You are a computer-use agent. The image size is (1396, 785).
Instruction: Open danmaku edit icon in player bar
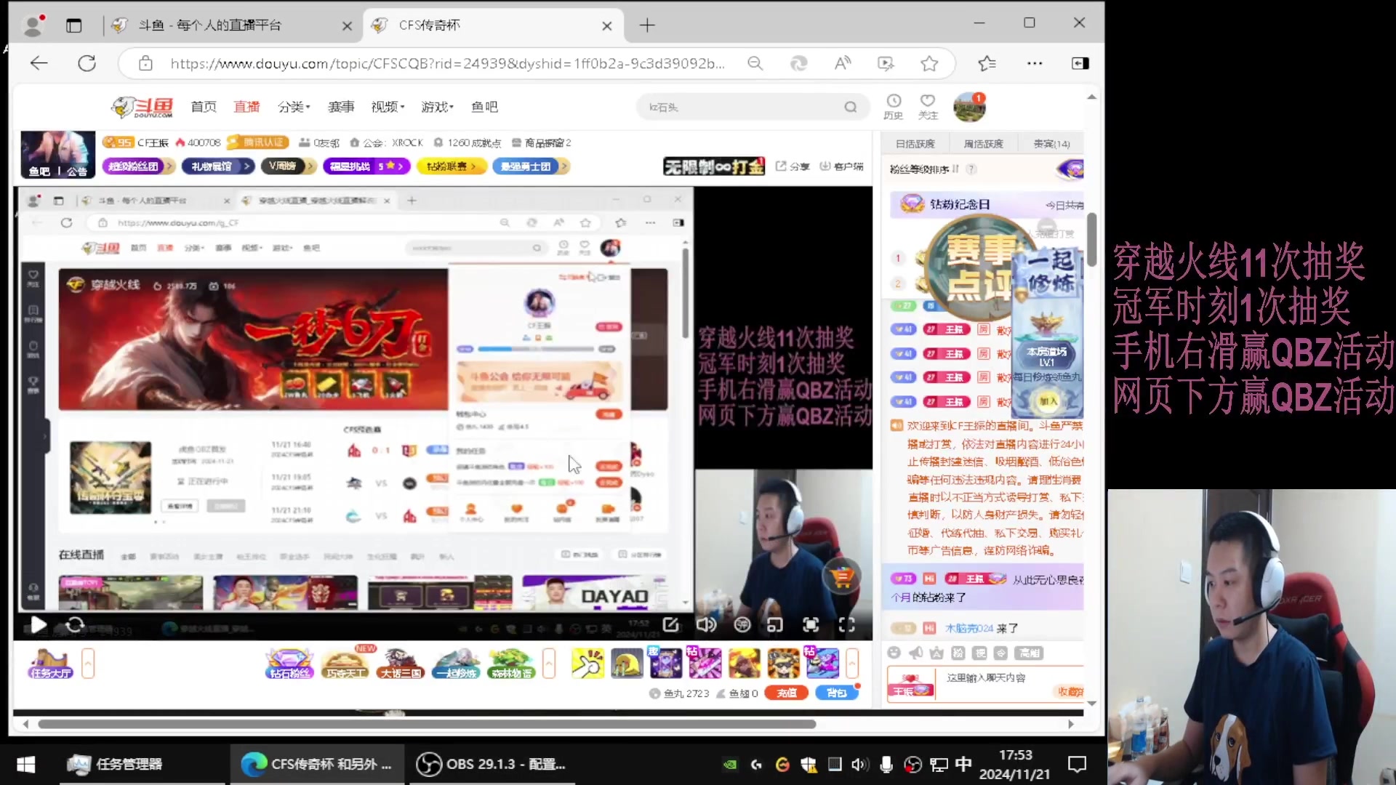pos(670,624)
